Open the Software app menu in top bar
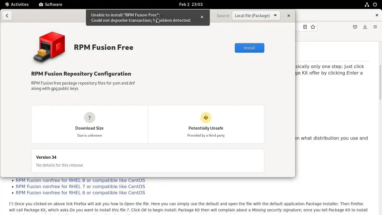 pos(51,4)
